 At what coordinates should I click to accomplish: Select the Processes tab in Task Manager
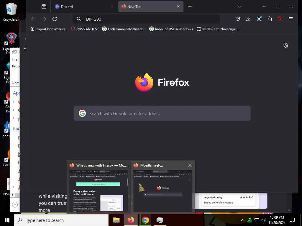pyautogui.click(x=15, y=66)
